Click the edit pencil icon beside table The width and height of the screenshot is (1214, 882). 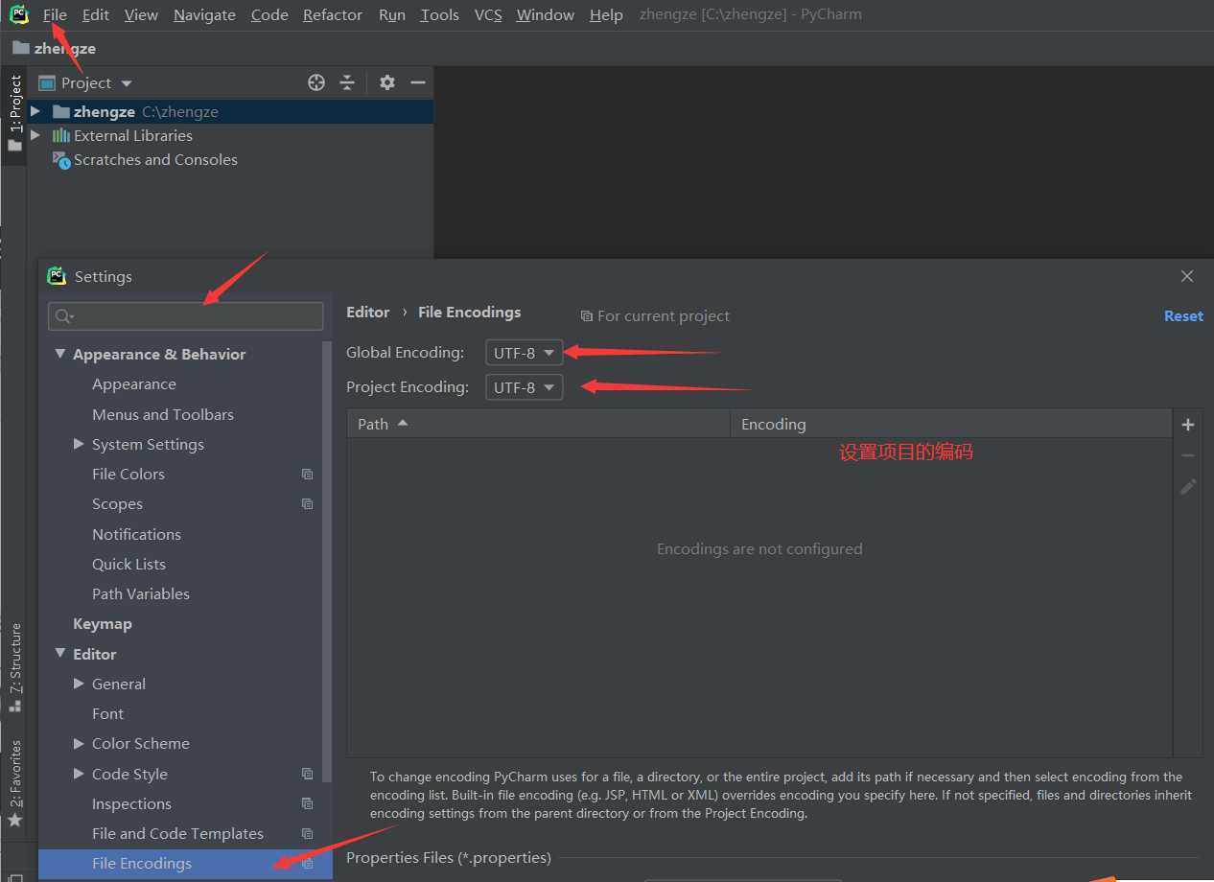pyautogui.click(x=1187, y=487)
